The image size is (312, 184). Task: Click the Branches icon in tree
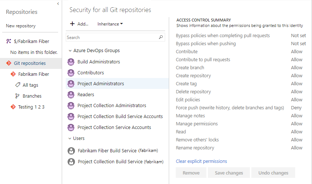point(18,96)
